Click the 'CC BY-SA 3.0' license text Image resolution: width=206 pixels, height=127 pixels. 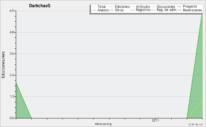pos(195,124)
